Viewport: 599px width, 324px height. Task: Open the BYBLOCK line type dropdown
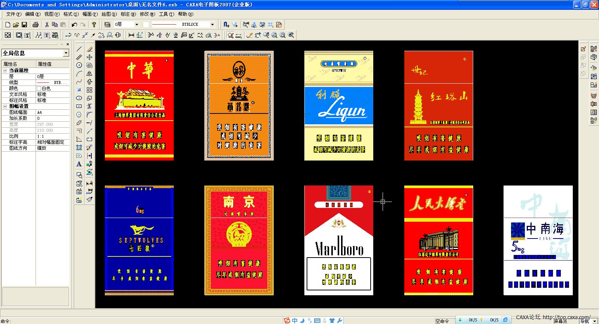pyautogui.click(x=212, y=25)
